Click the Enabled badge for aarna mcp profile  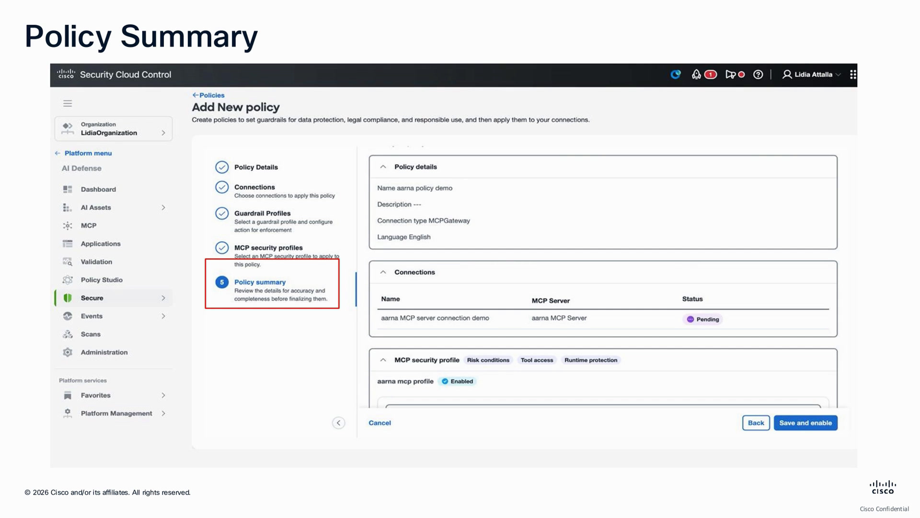pos(457,382)
